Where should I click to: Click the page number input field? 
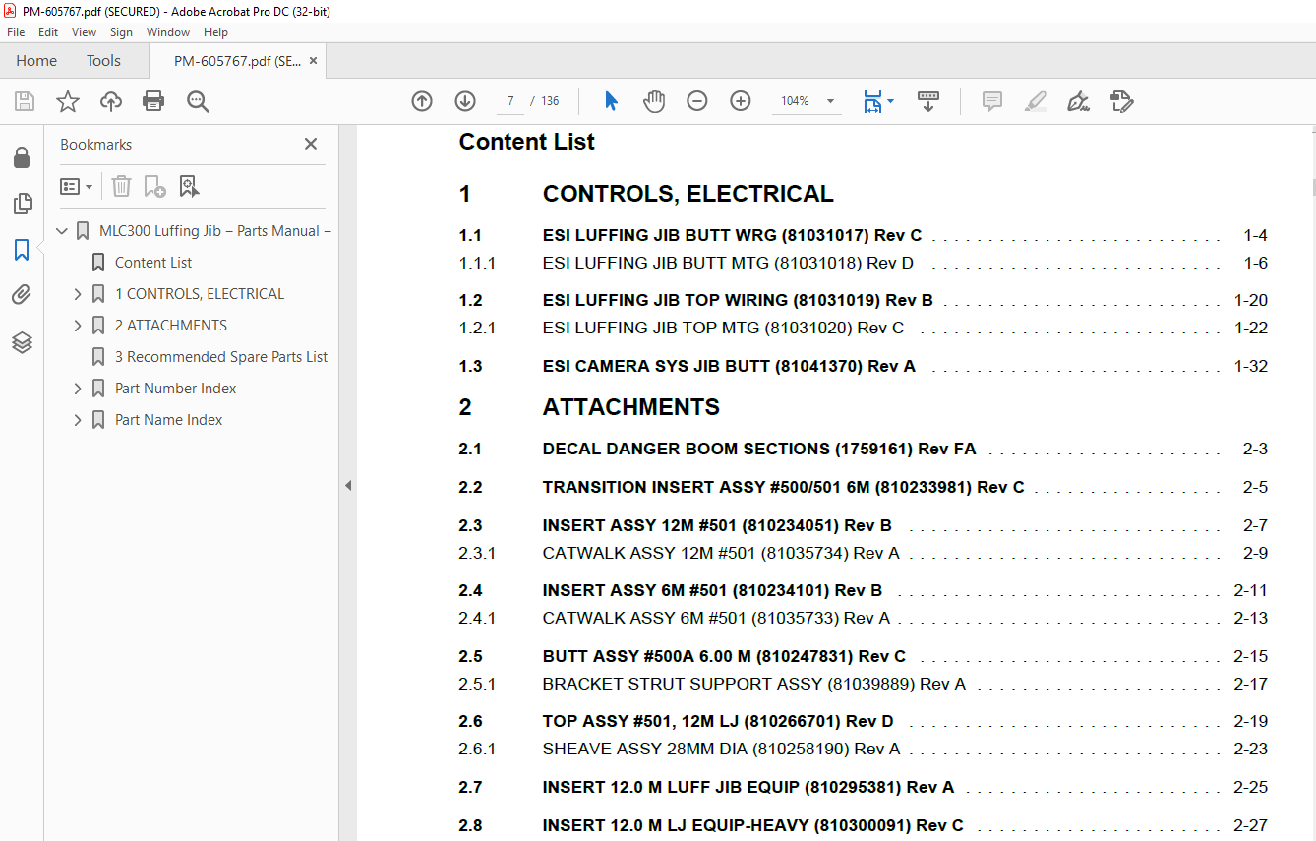(x=509, y=101)
